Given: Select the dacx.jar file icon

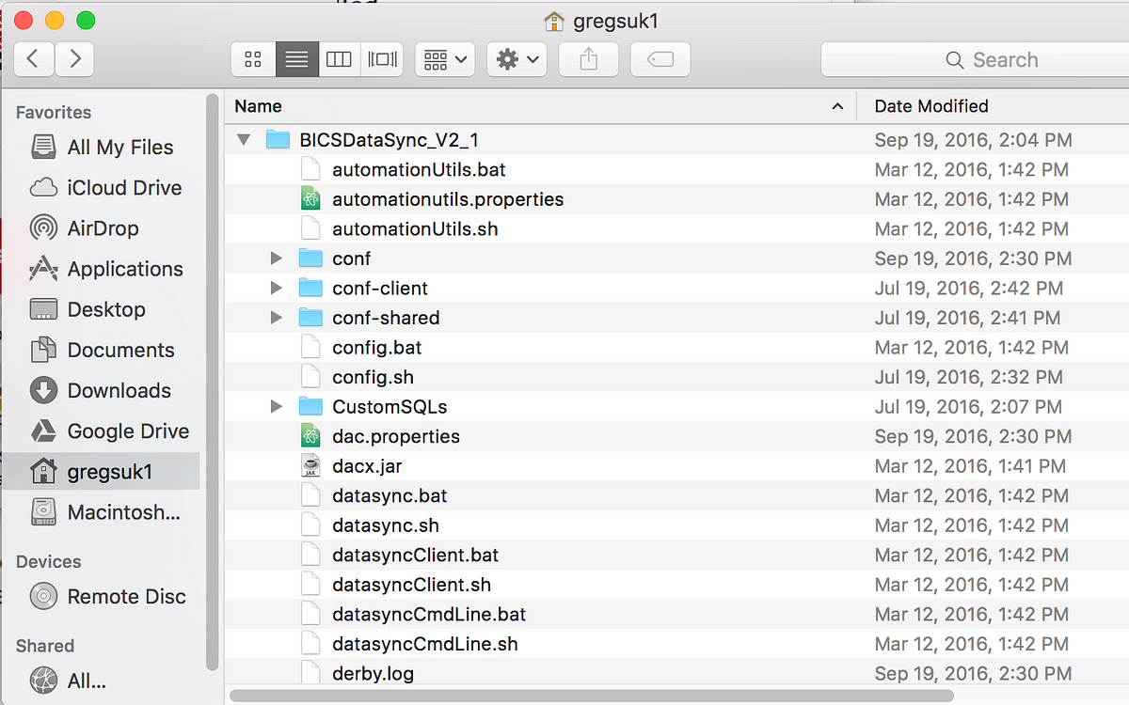Looking at the screenshot, I should click(x=310, y=466).
